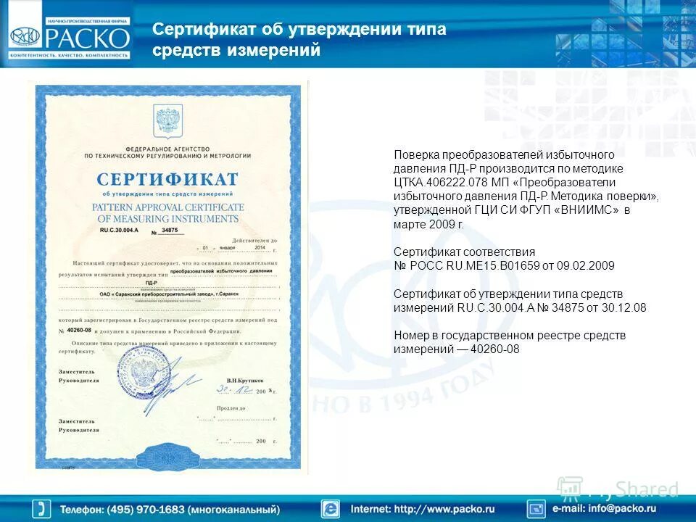696x522 pixels.
Task: Click В.Н. Крутиков signature line
Action: pyautogui.click(x=245, y=379)
